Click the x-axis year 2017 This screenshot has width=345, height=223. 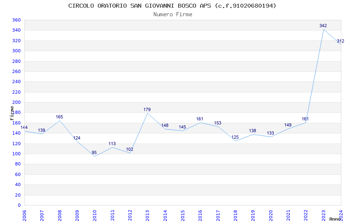coord(218,216)
